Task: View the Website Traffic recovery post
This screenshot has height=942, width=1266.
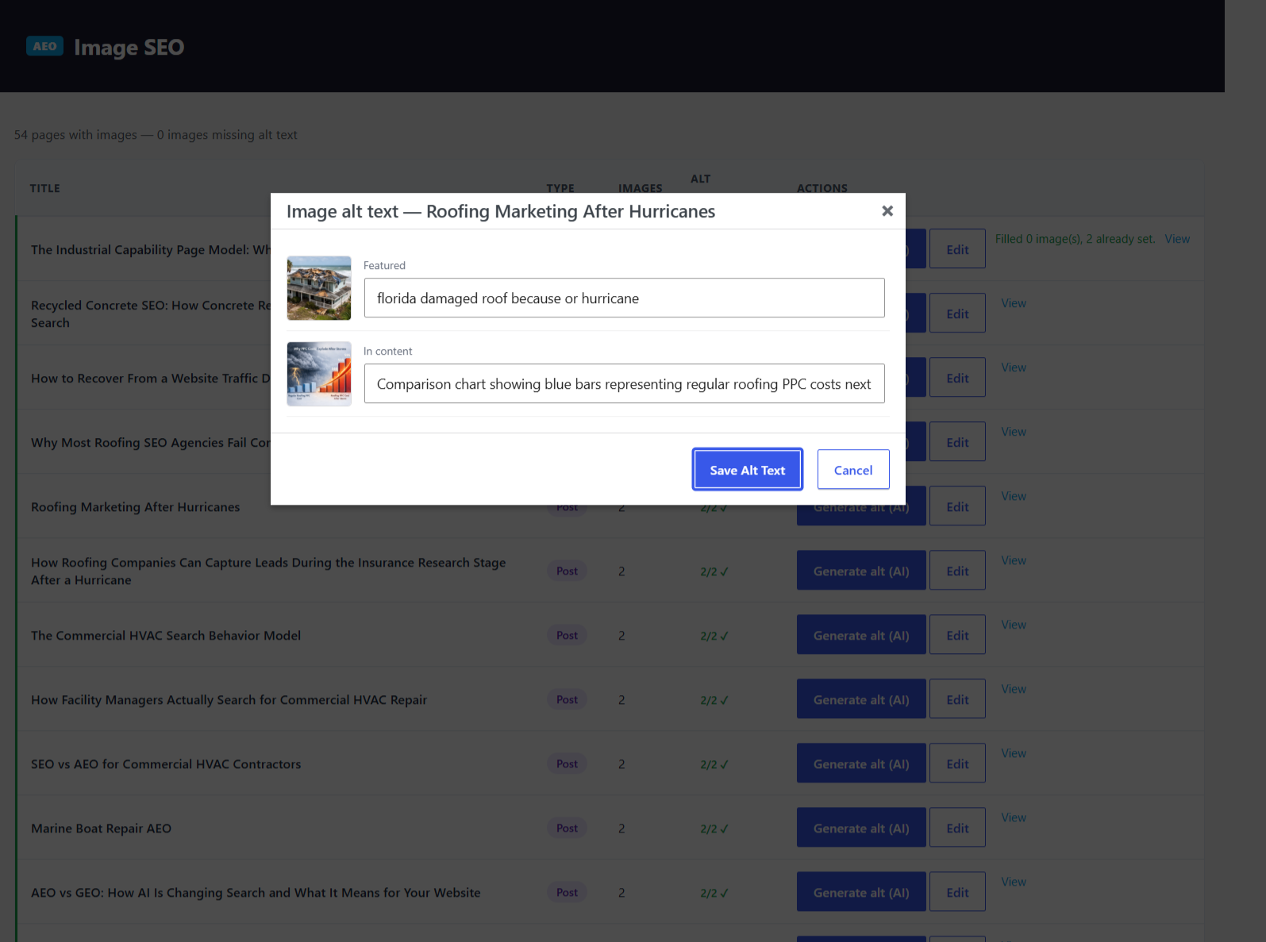Action: (x=1014, y=367)
